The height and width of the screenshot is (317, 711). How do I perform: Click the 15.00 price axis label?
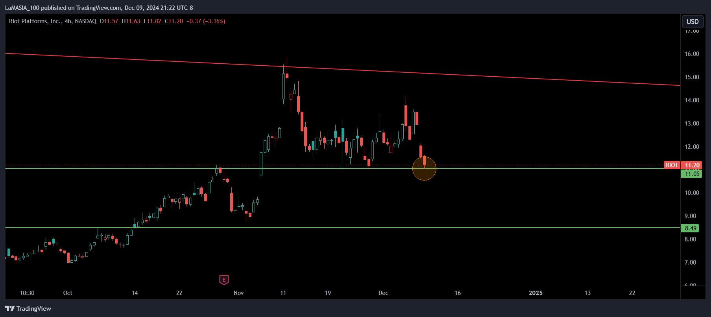[x=692, y=77]
